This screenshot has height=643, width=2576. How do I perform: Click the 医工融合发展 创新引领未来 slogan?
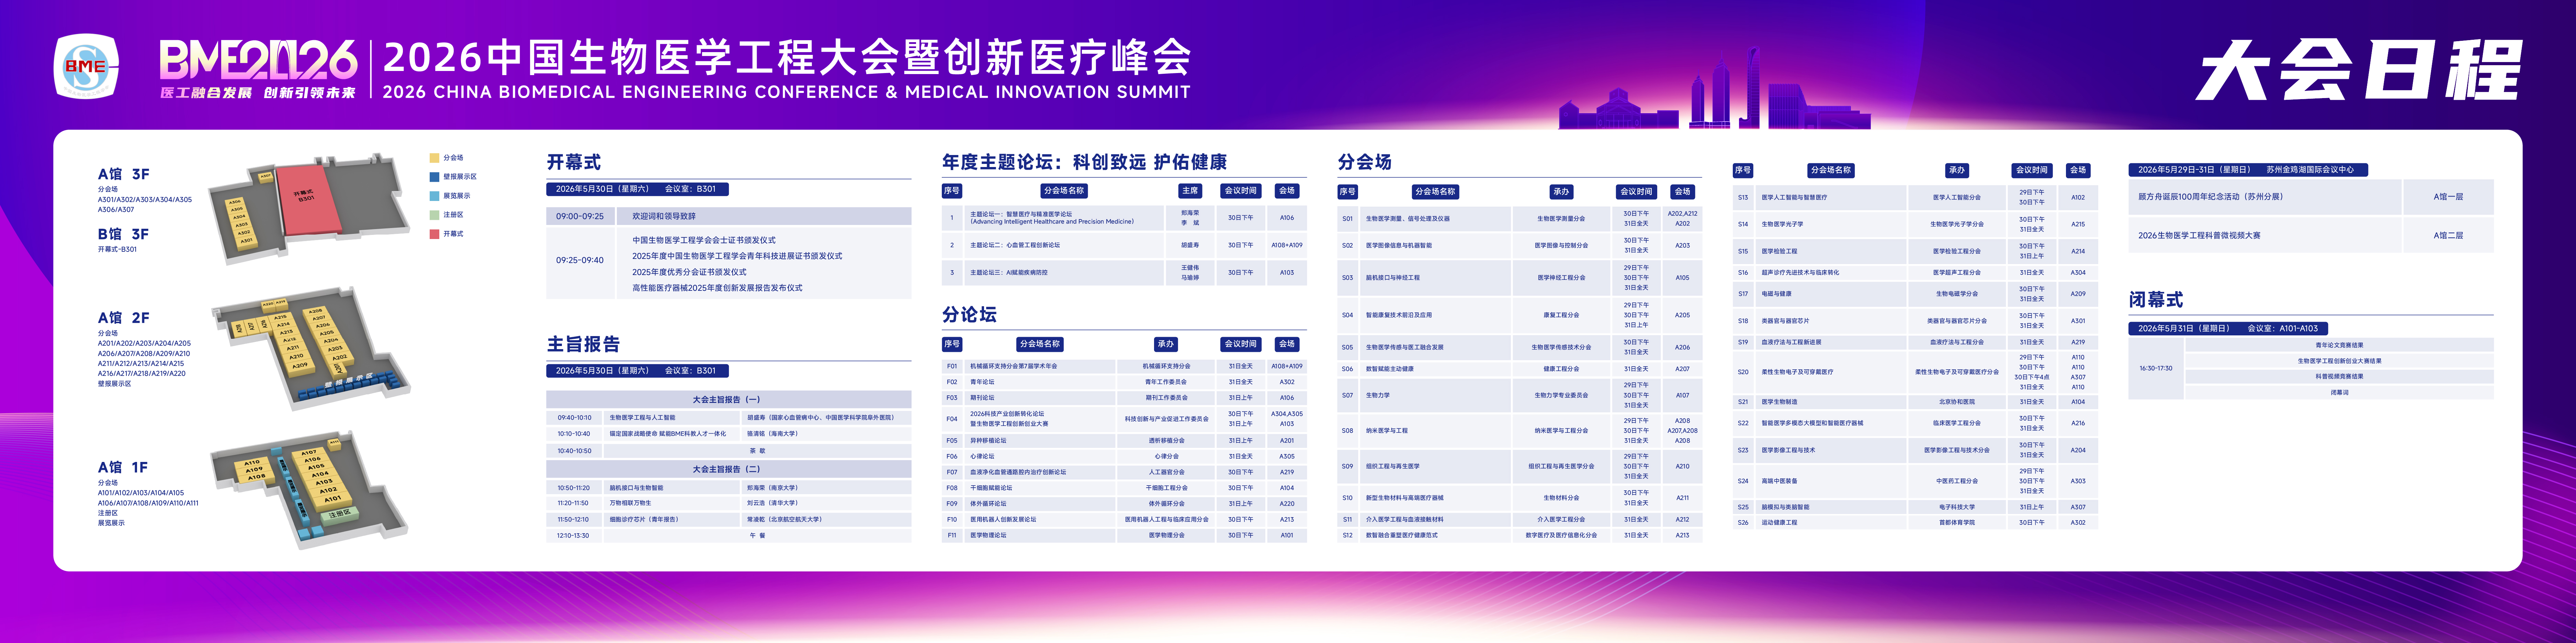[258, 93]
